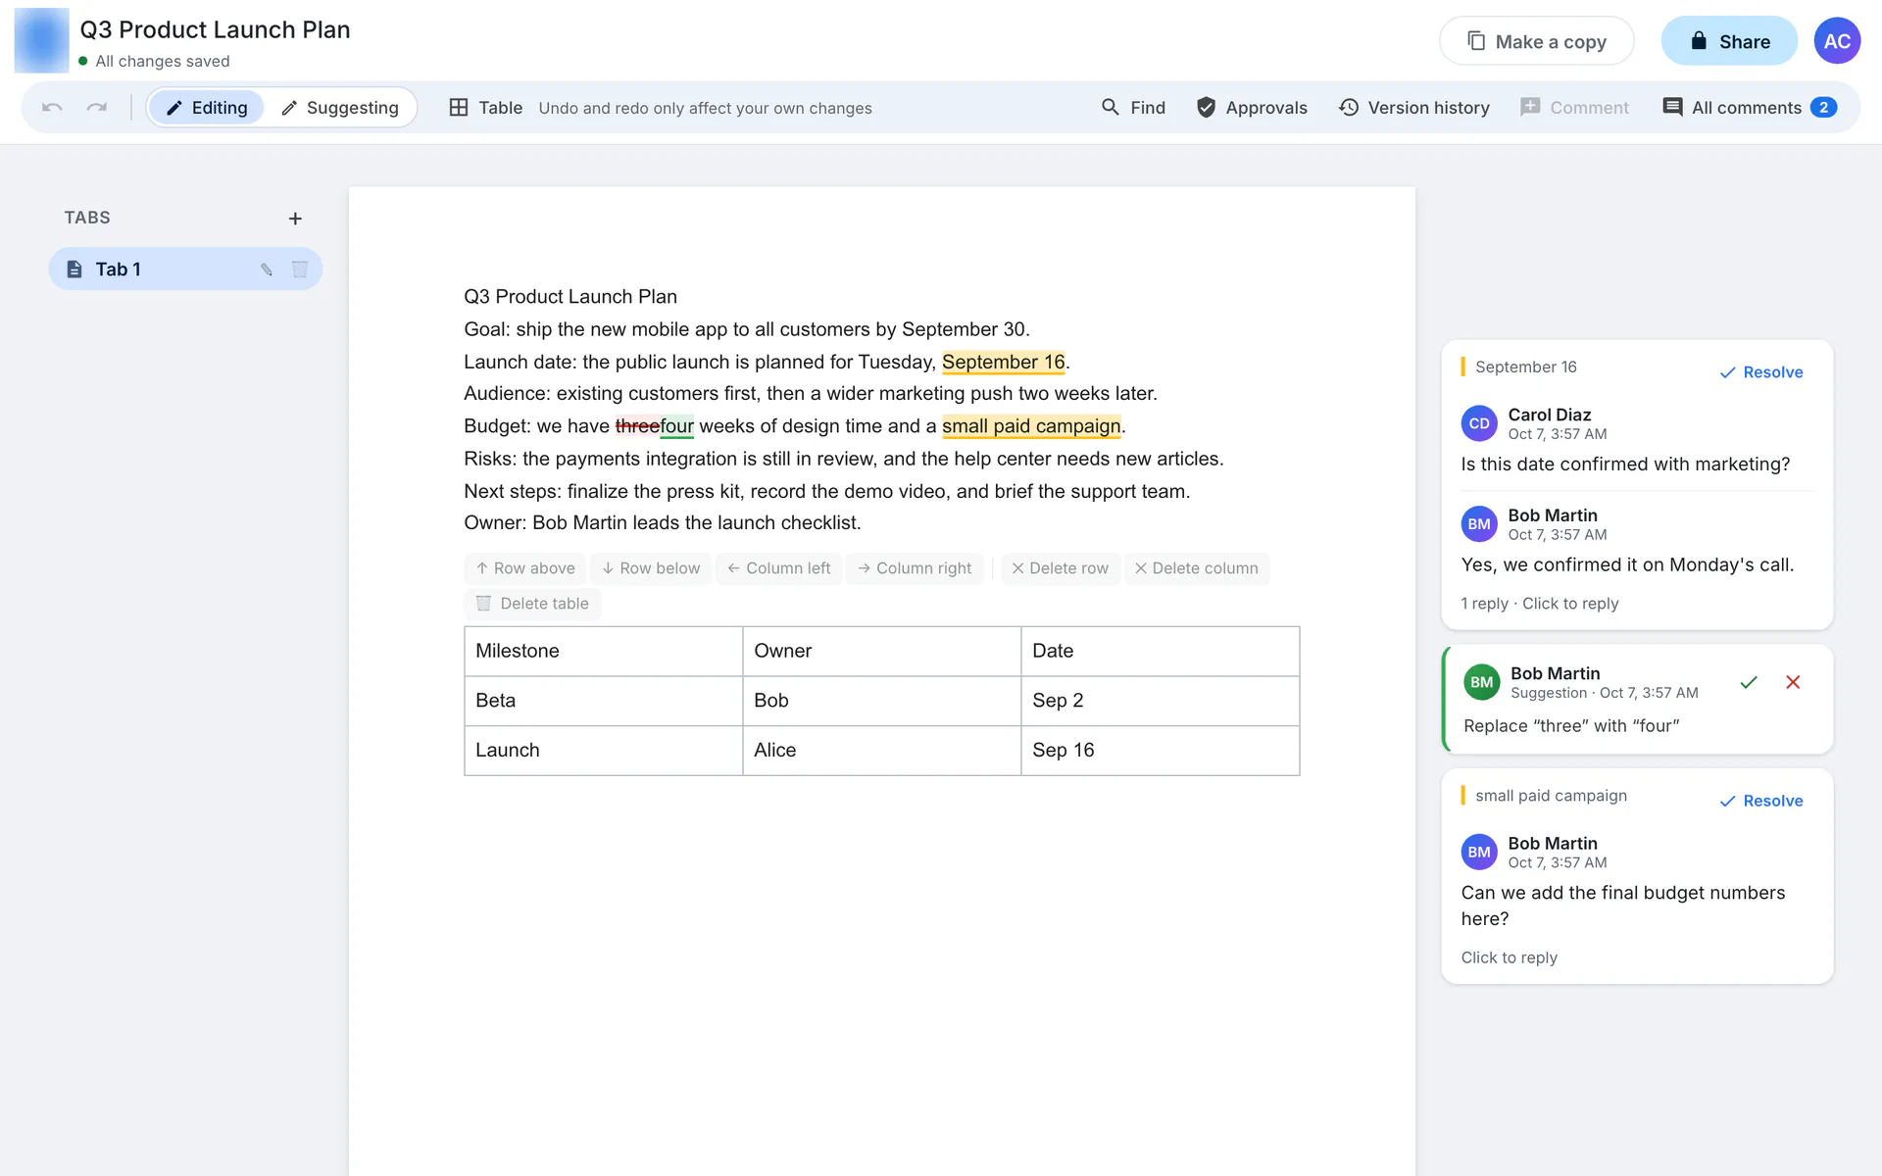1882x1176 pixels.
Task: Rename Tab 1 with pencil icon
Action: (267, 269)
